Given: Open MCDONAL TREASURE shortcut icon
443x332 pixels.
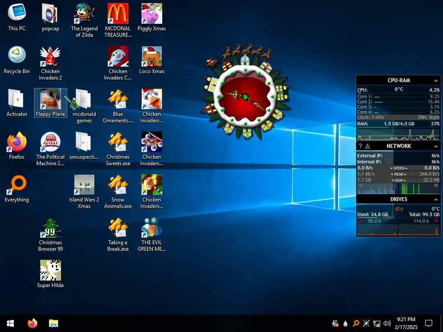Looking at the screenshot, I should point(118,20).
